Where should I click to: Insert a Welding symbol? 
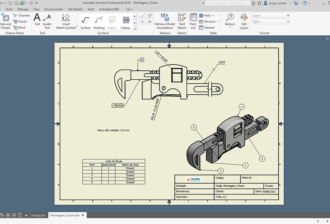click(99, 21)
